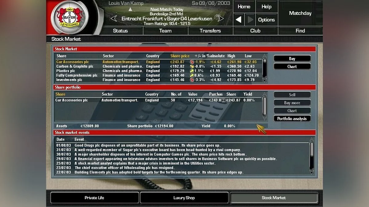Image resolution: width=369 pixels, height=207 pixels.
Task: Click the Eintracht Frankfurt v Bayer 04 fixture text
Action: tap(167, 19)
